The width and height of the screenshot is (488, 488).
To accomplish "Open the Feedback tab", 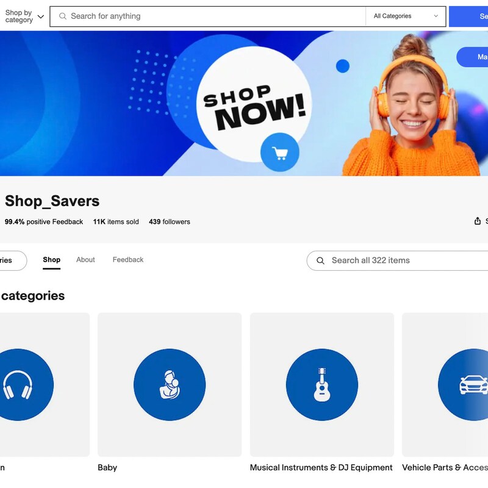I will click(x=127, y=259).
